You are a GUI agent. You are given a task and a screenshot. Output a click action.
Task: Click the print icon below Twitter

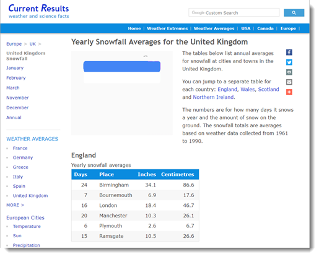[x=289, y=72]
